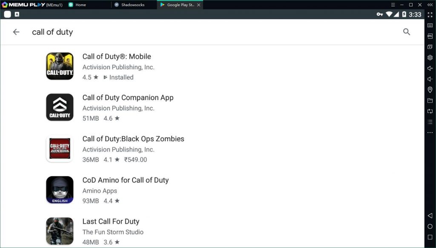The height and width of the screenshot is (248, 436).
Task: Collapse the sidebar with the triple-chevron arrow
Action: pyautogui.click(x=430, y=5)
